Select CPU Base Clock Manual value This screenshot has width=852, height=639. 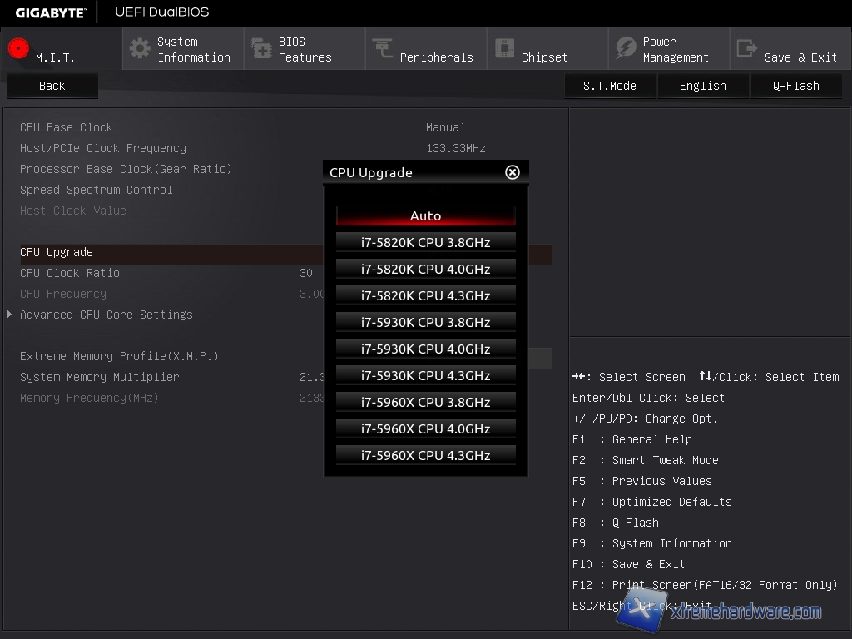[x=445, y=127]
